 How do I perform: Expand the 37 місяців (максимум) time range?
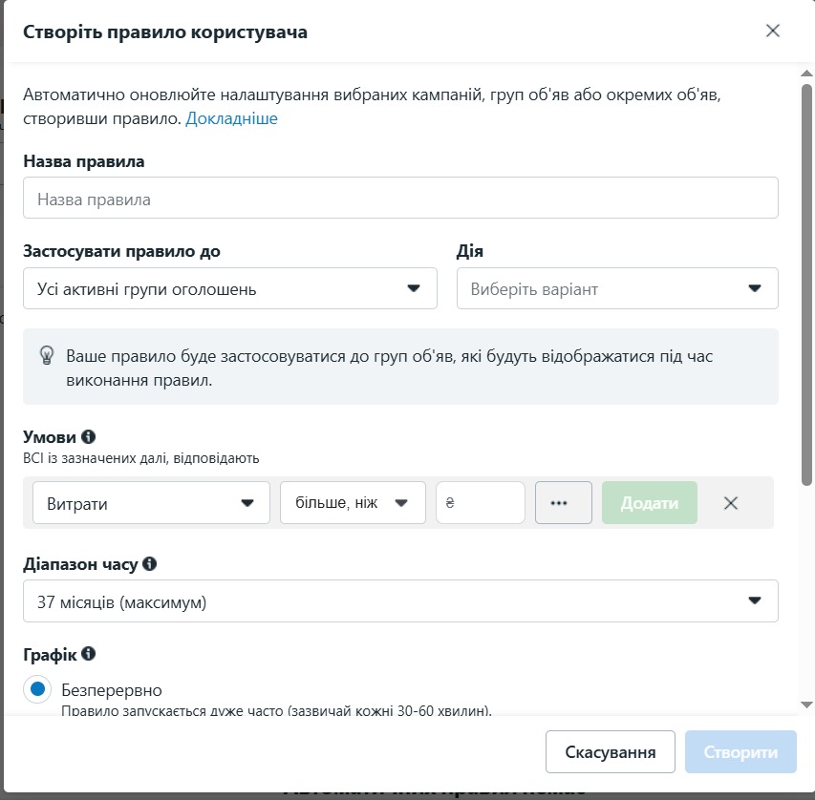pyautogui.click(x=400, y=601)
